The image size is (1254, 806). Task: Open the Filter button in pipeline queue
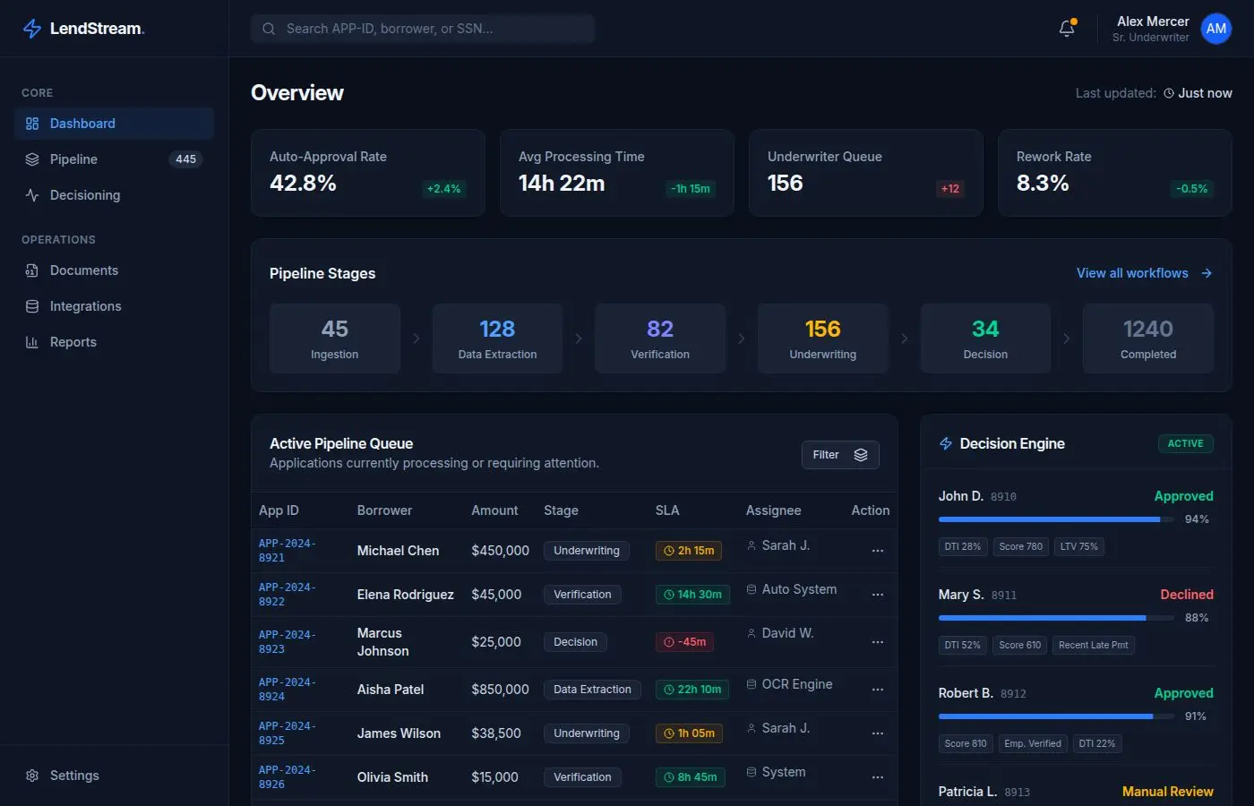click(x=839, y=455)
